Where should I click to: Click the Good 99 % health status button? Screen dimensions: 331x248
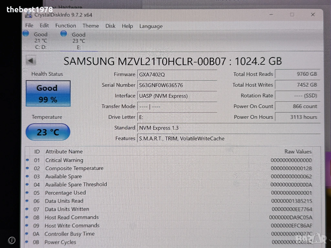[x=48, y=93]
